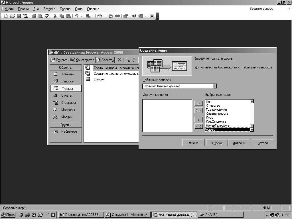Screen dimensions: 292x219
Task: Open the Таблицы и запросы combo box arrow
Action: click(215, 86)
